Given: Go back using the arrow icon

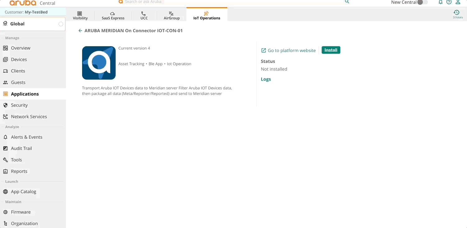Looking at the screenshot, I should [80, 31].
